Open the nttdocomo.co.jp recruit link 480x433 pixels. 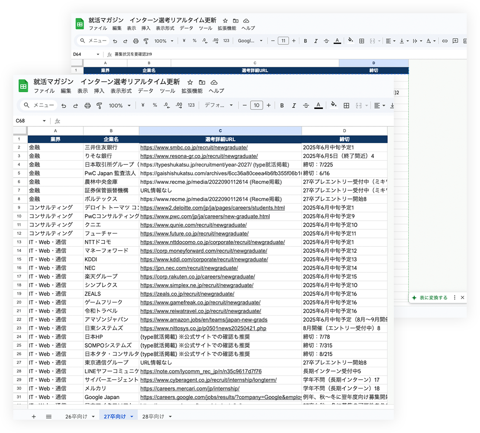[212, 242]
